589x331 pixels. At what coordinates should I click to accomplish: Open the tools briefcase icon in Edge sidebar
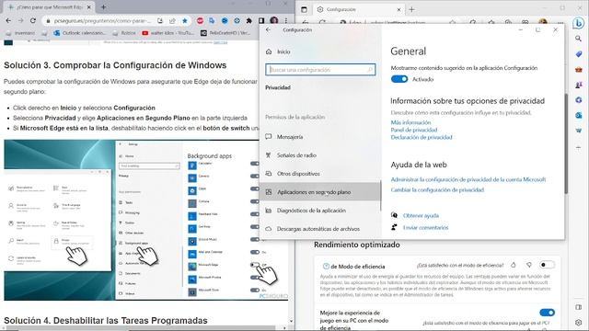579,70
